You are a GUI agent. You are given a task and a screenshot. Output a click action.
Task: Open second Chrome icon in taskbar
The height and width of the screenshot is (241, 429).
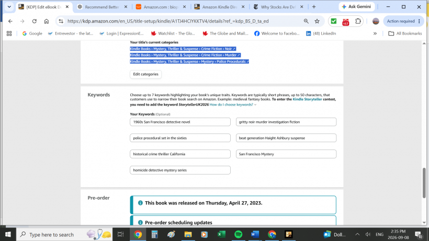point(272,234)
